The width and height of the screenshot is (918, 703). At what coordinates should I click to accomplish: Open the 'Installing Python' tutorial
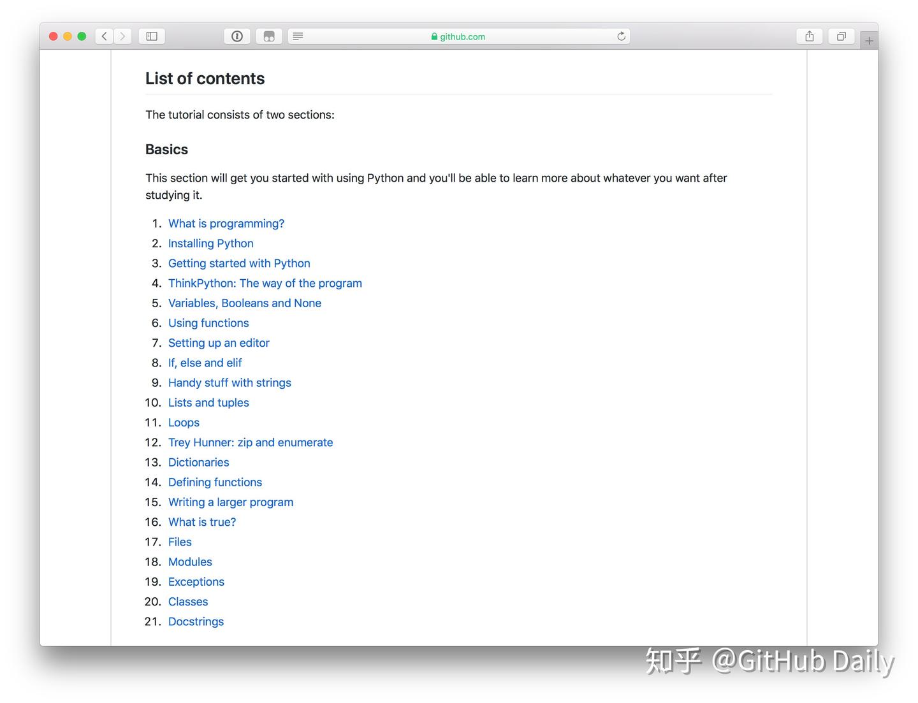(x=210, y=243)
